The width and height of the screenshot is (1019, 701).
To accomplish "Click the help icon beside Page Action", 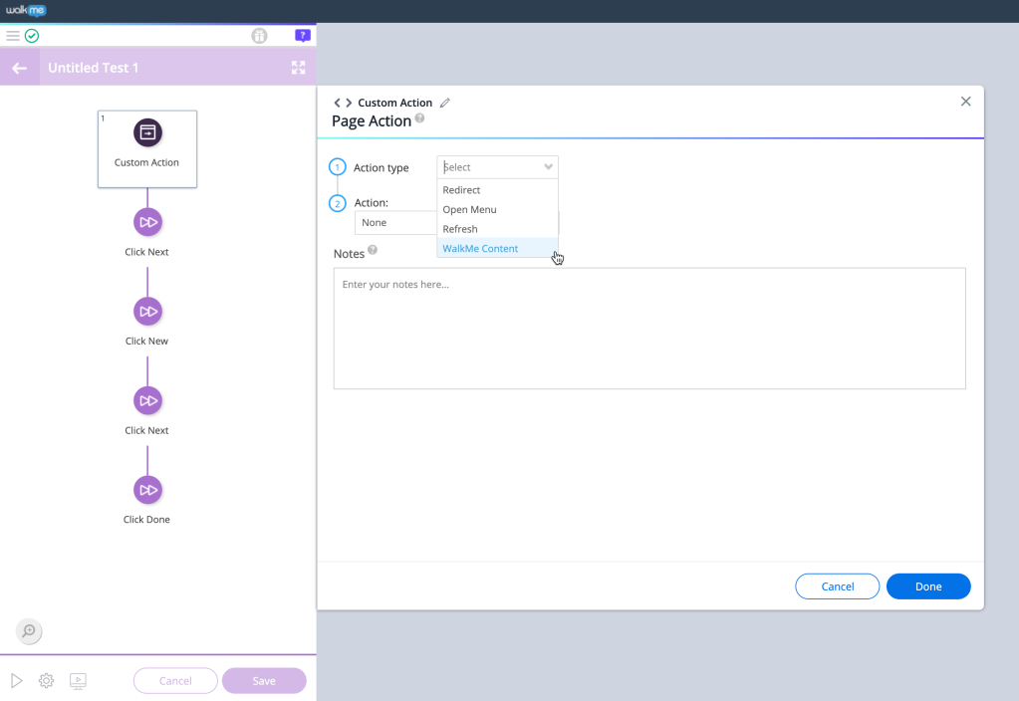I will (419, 118).
